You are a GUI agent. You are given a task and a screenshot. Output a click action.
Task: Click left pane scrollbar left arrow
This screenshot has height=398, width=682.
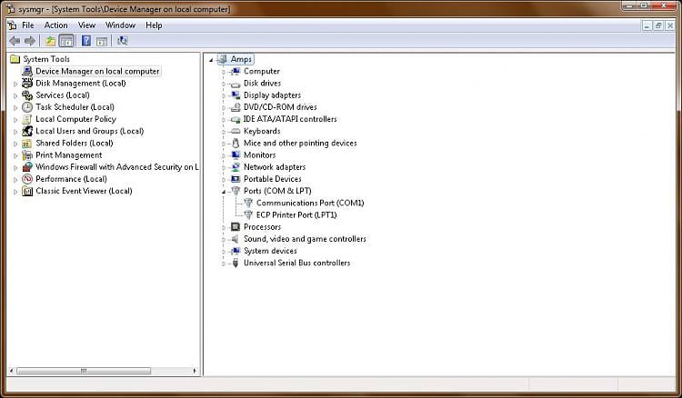(x=12, y=371)
